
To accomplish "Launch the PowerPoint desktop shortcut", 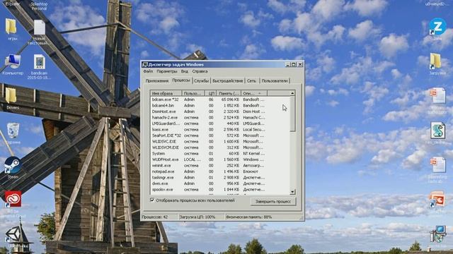I will (437, 199).
